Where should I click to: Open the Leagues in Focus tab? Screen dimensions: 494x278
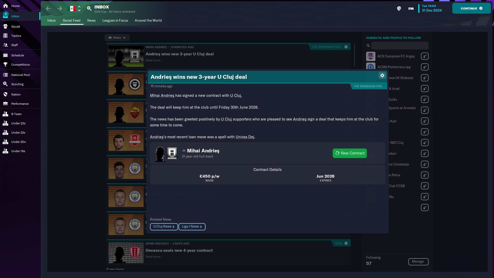(x=115, y=20)
